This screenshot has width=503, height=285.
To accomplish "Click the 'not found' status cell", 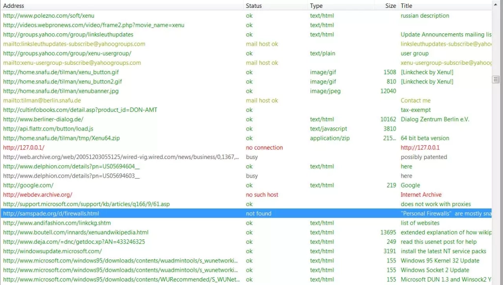I will click(258, 213).
